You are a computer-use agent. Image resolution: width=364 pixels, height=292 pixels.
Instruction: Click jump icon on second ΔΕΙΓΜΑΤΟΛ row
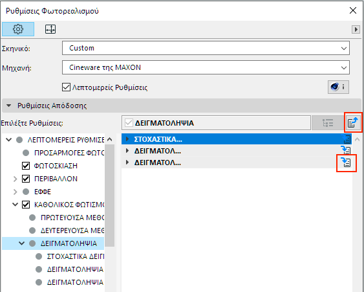point(346,151)
